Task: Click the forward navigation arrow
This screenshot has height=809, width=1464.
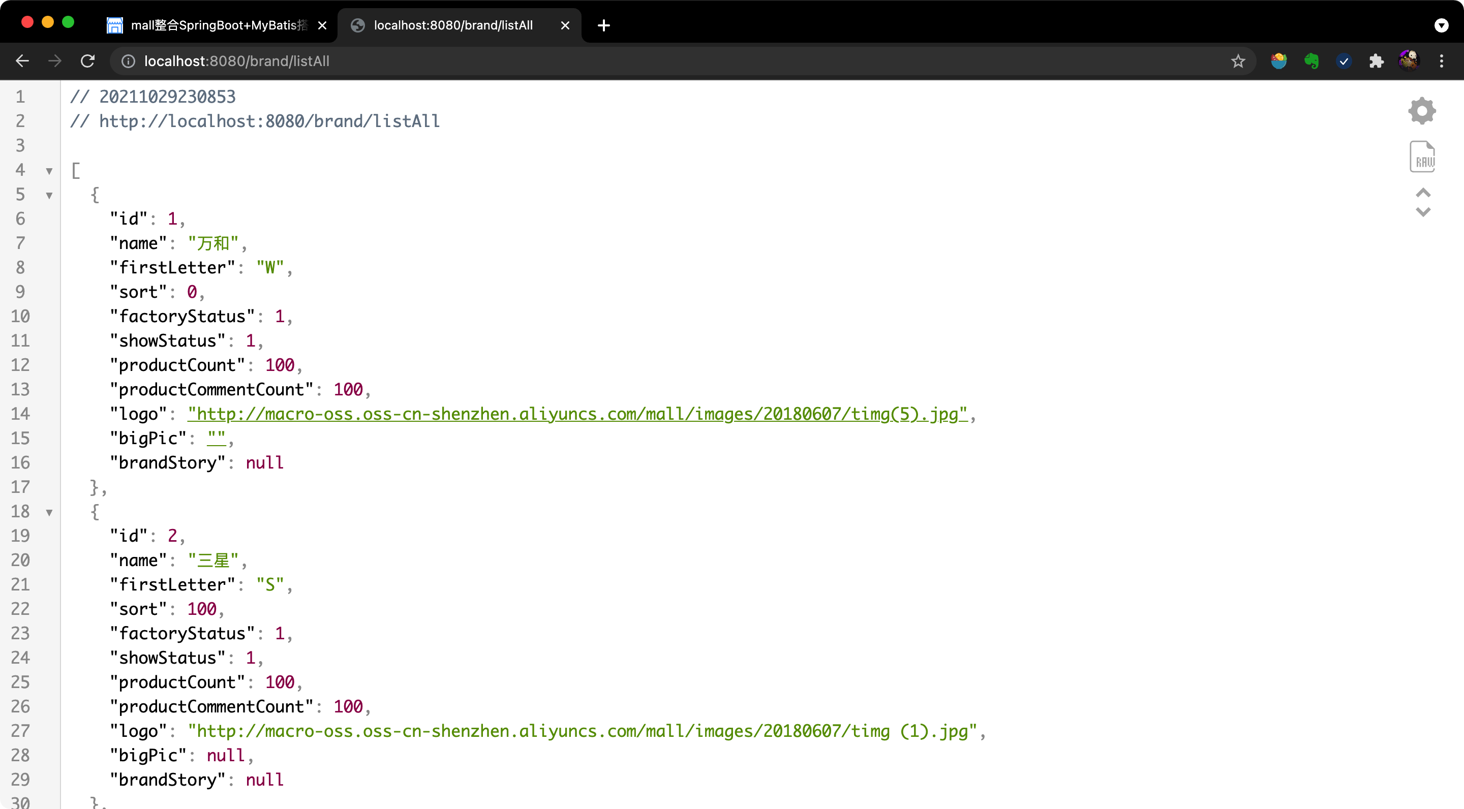Action: 55,61
